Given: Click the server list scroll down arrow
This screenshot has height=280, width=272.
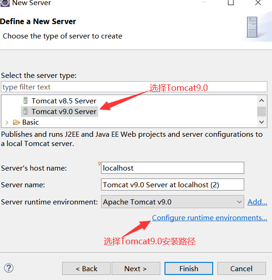Looking at the screenshot, I should [261, 122].
